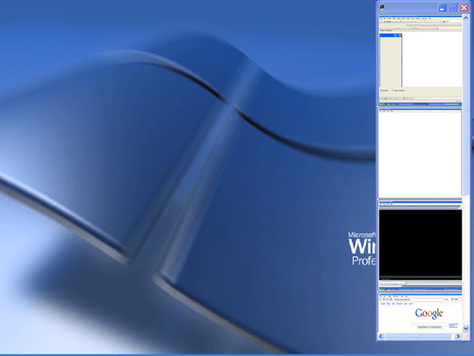The width and height of the screenshot is (474, 356).
Task: Select the thumbnail with the black video area
Action: point(420,246)
